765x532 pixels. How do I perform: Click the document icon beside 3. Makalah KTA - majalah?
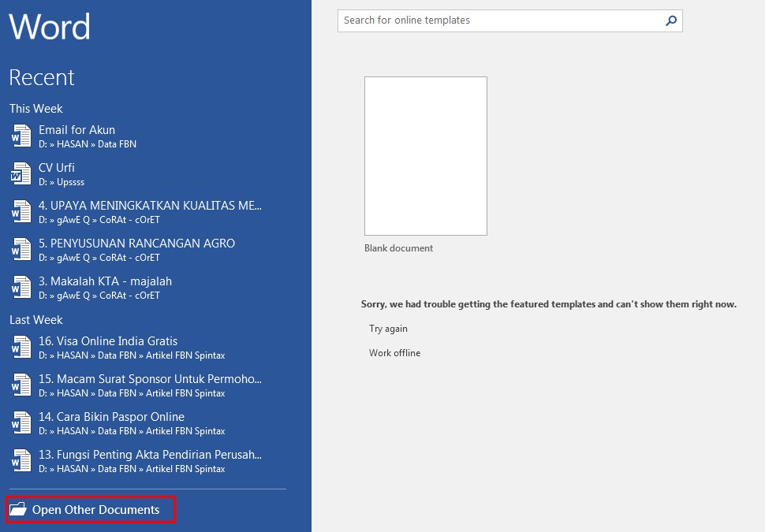pos(21,287)
